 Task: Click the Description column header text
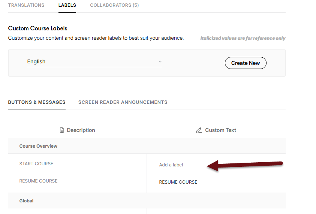coord(81,130)
